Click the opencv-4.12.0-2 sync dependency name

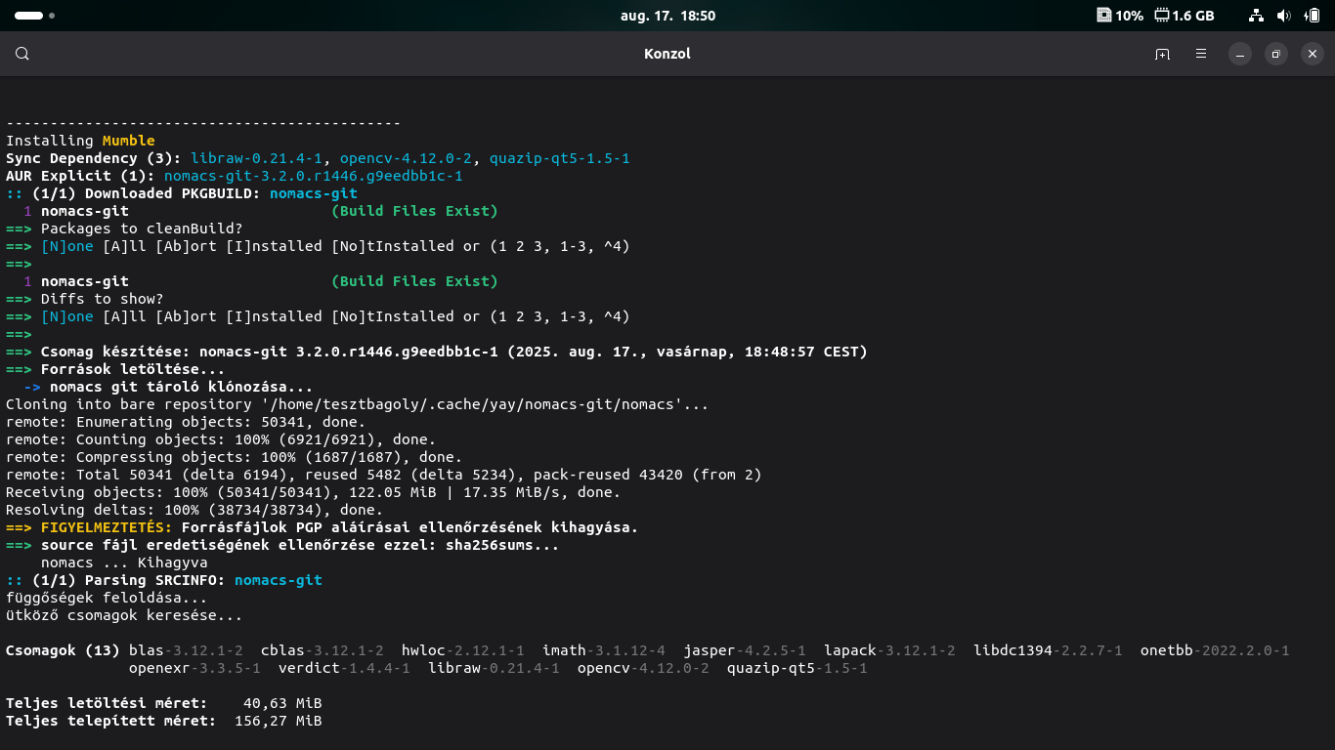[406, 158]
